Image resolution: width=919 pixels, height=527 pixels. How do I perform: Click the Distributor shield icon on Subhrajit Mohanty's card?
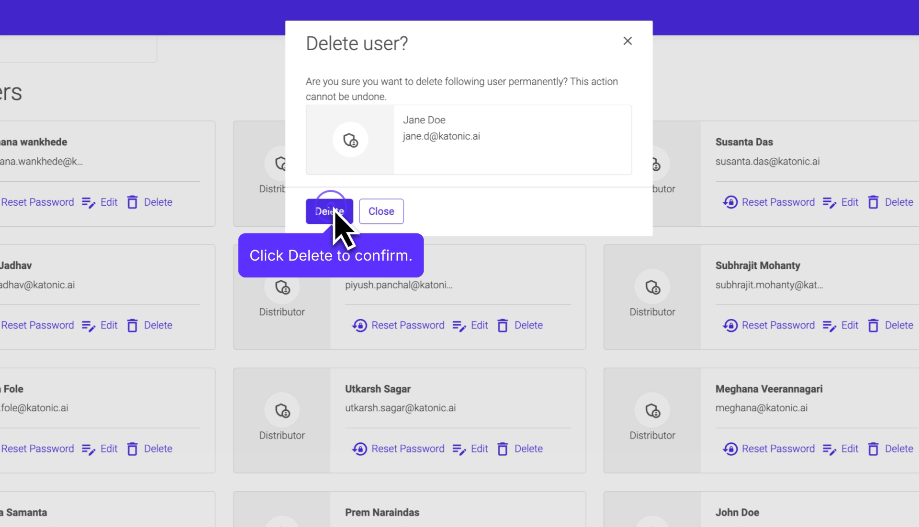coord(652,287)
